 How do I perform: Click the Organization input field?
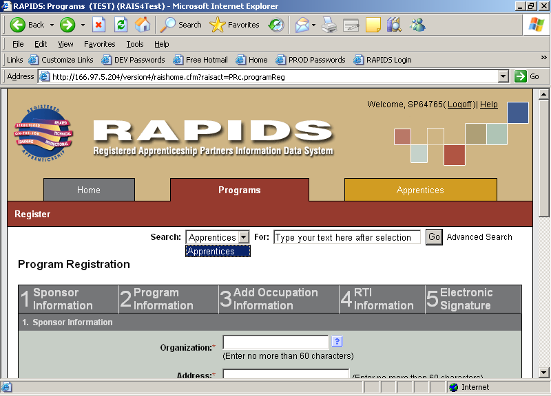(x=275, y=342)
